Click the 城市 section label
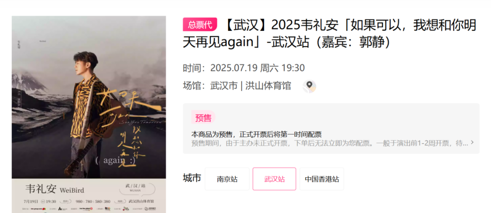 [192, 179]
